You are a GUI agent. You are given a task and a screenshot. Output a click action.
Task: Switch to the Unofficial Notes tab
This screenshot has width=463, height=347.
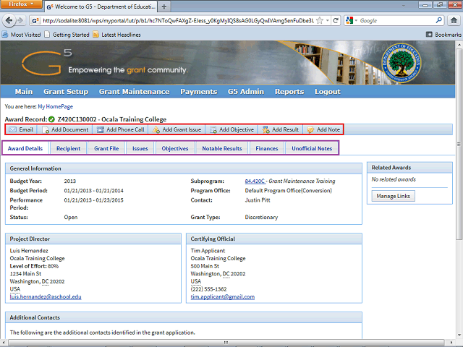[311, 148]
